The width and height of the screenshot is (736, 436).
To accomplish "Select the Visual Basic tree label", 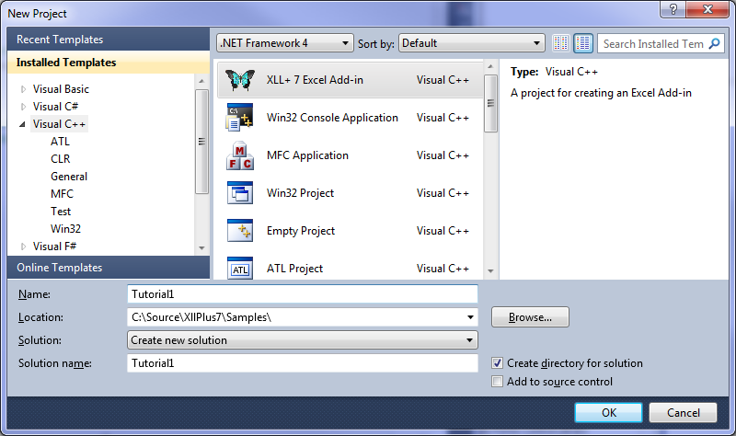I will (x=61, y=89).
